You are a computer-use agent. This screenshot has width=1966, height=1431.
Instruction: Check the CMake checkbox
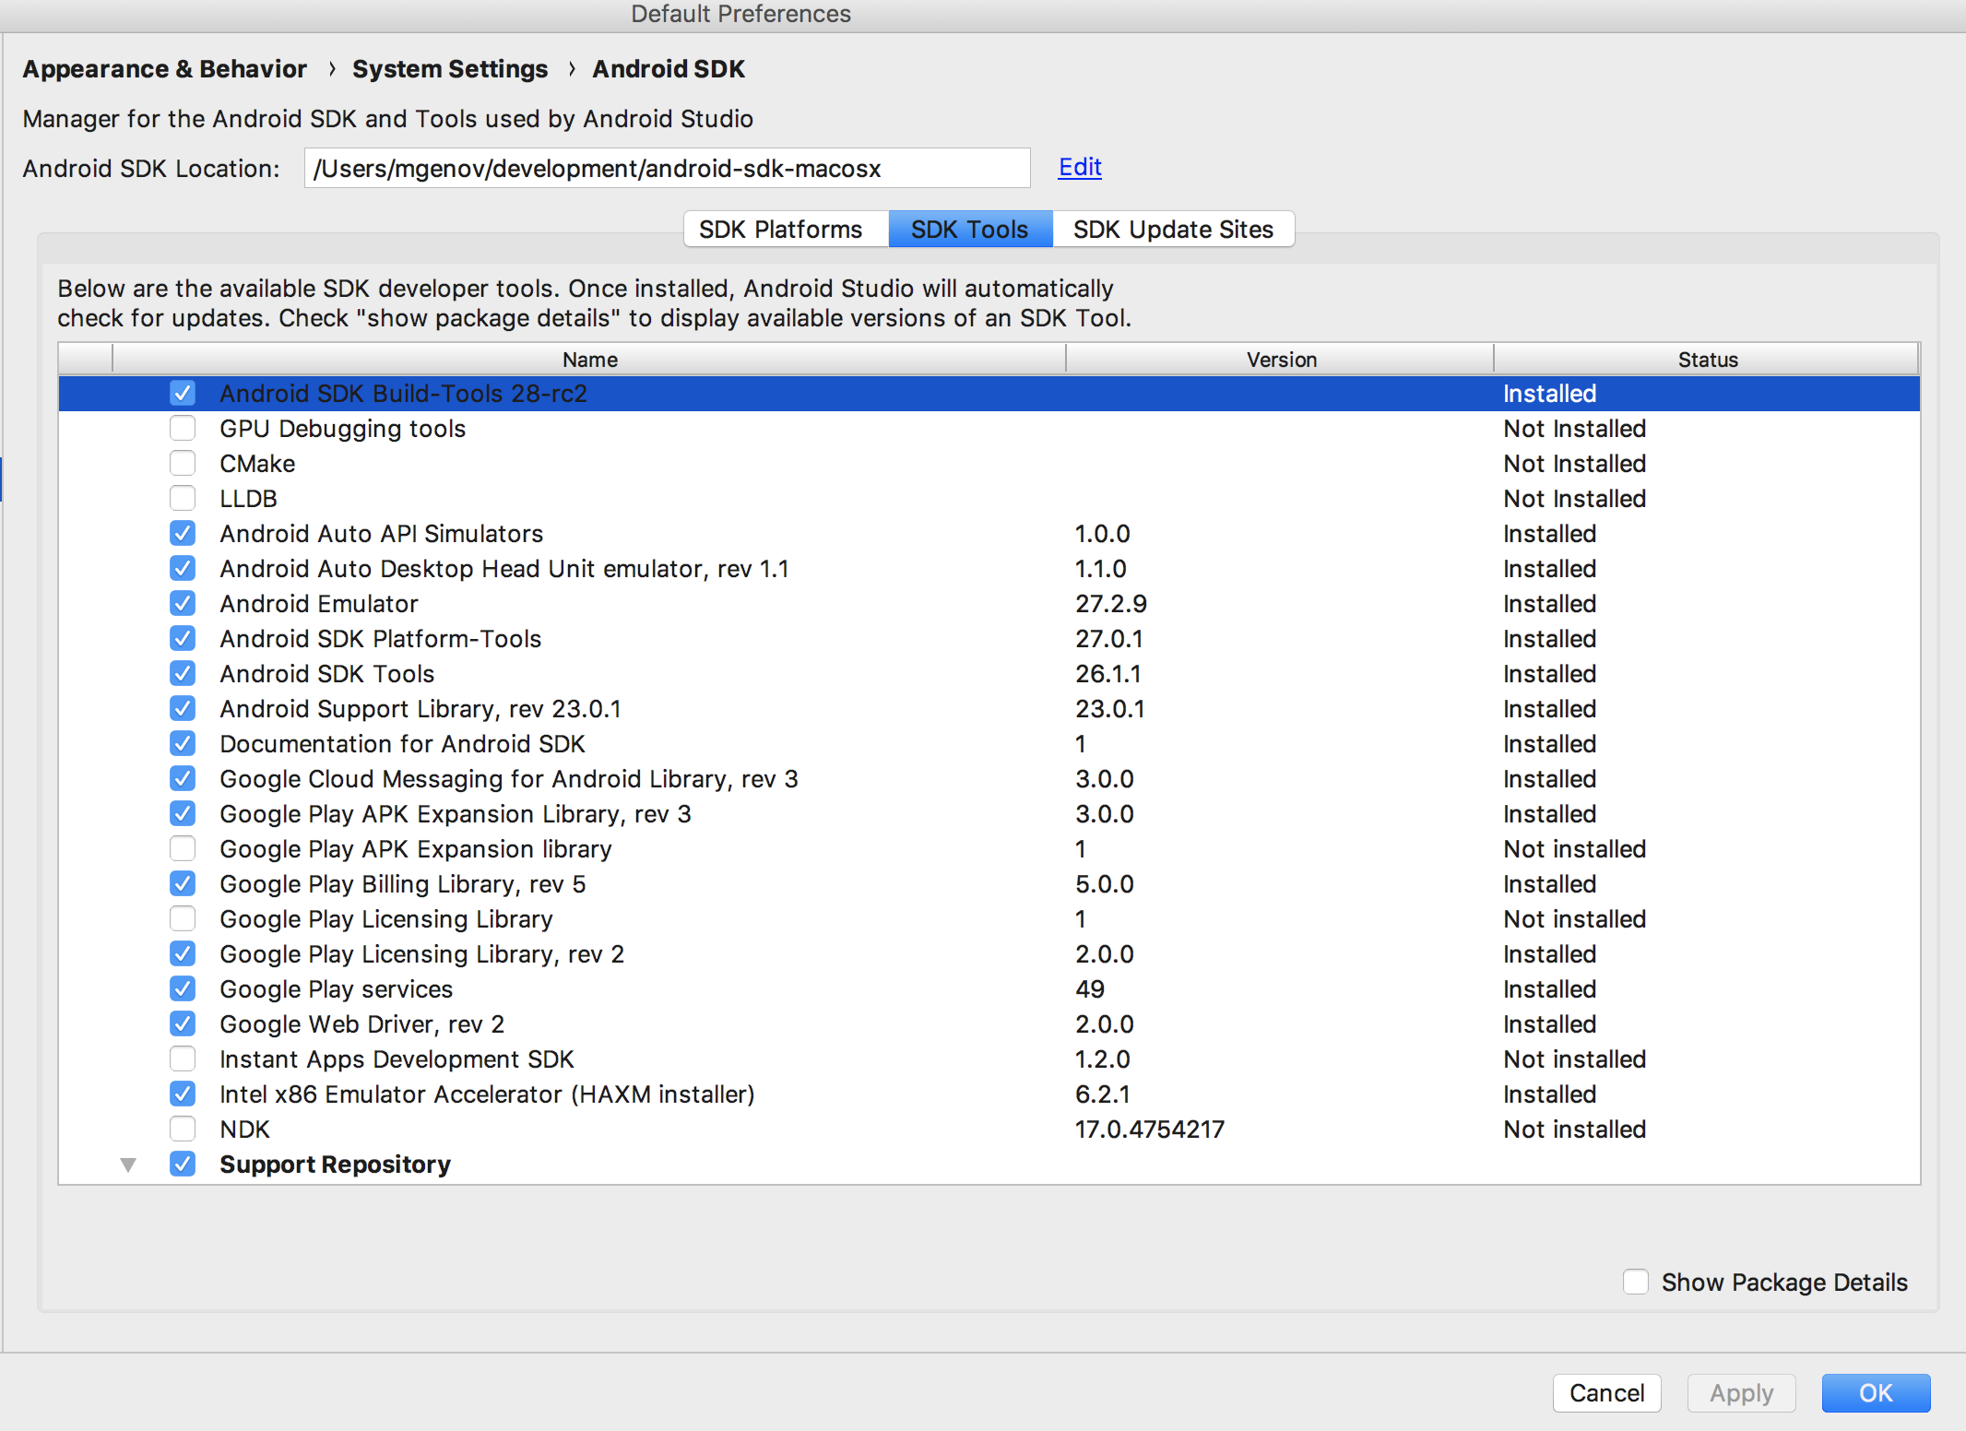click(x=183, y=464)
